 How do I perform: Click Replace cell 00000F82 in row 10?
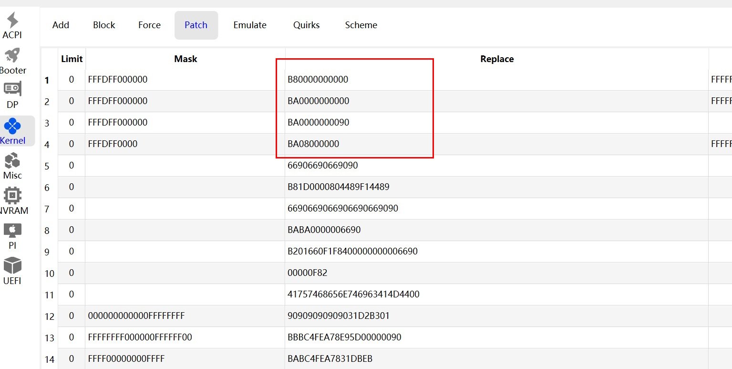coord(308,273)
